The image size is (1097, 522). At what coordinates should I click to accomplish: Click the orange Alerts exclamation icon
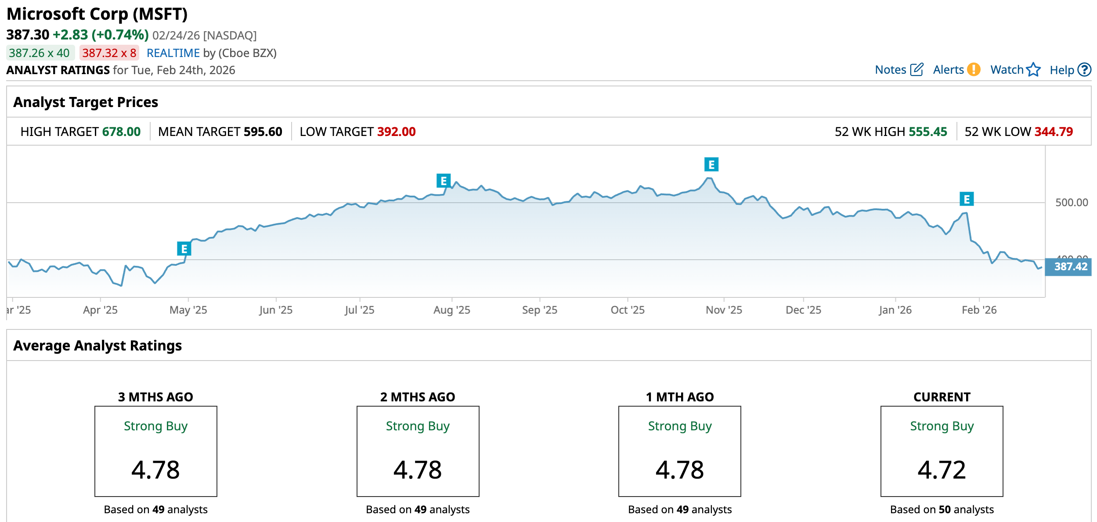pyautogui.click(x=974, y=70)
